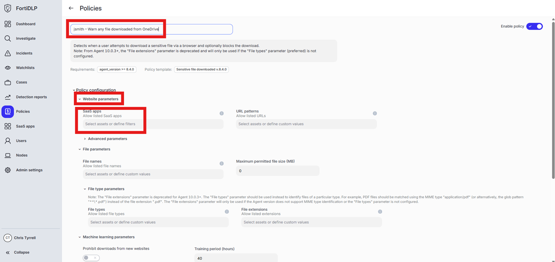Open Cases using the briefcase icon
The height and width of the screenshot is (262, 555).
pos(8,82)
